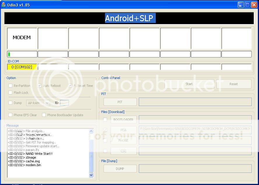
Task: Maximize the Odin3 window
Action: [x=247, y=5]
